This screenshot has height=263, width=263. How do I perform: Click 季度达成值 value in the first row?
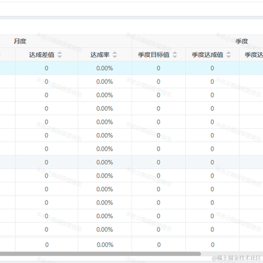pyautogui.click(x=212, y=68)
